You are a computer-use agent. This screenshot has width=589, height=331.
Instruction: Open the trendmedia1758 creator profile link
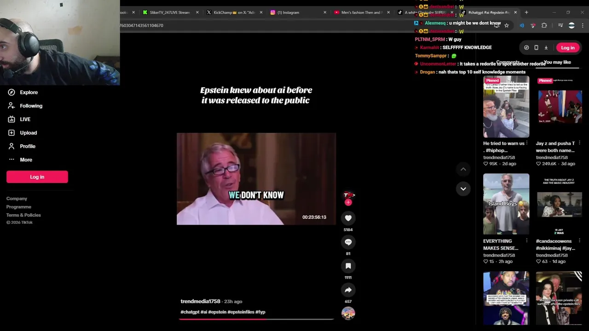tap(200, 302)
